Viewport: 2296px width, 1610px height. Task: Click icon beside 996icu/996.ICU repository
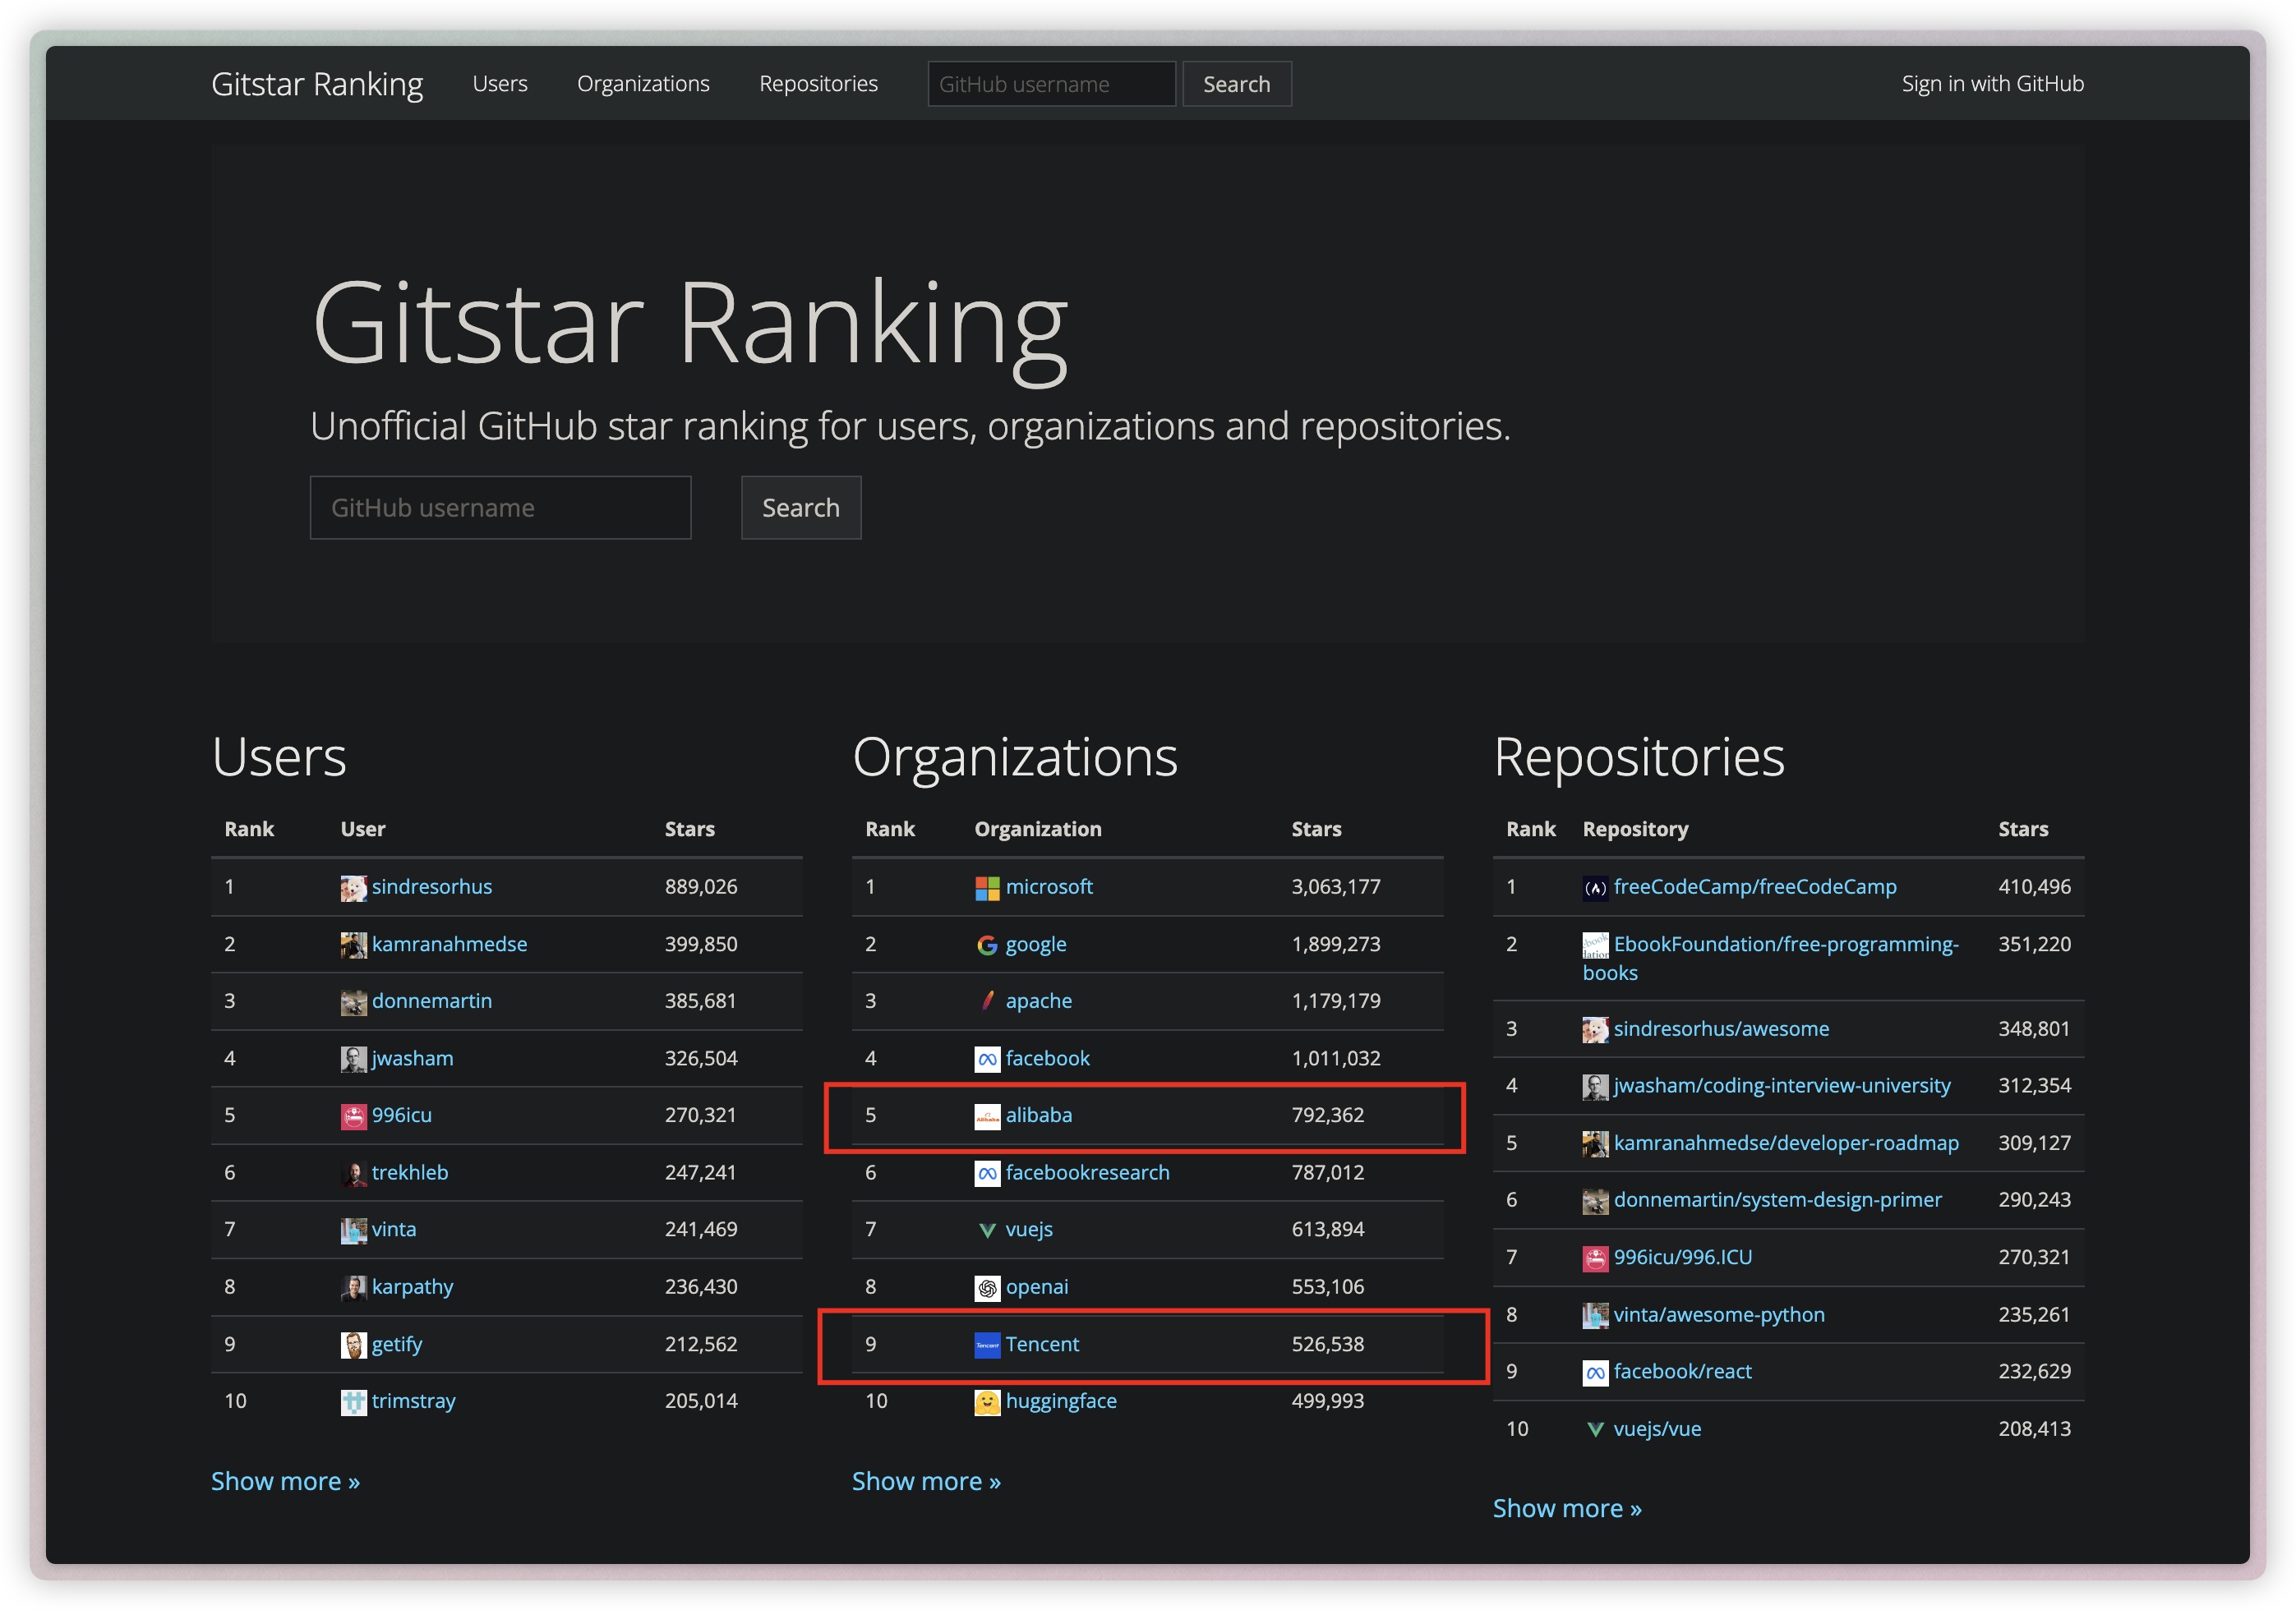[x=1595, y=1258]
